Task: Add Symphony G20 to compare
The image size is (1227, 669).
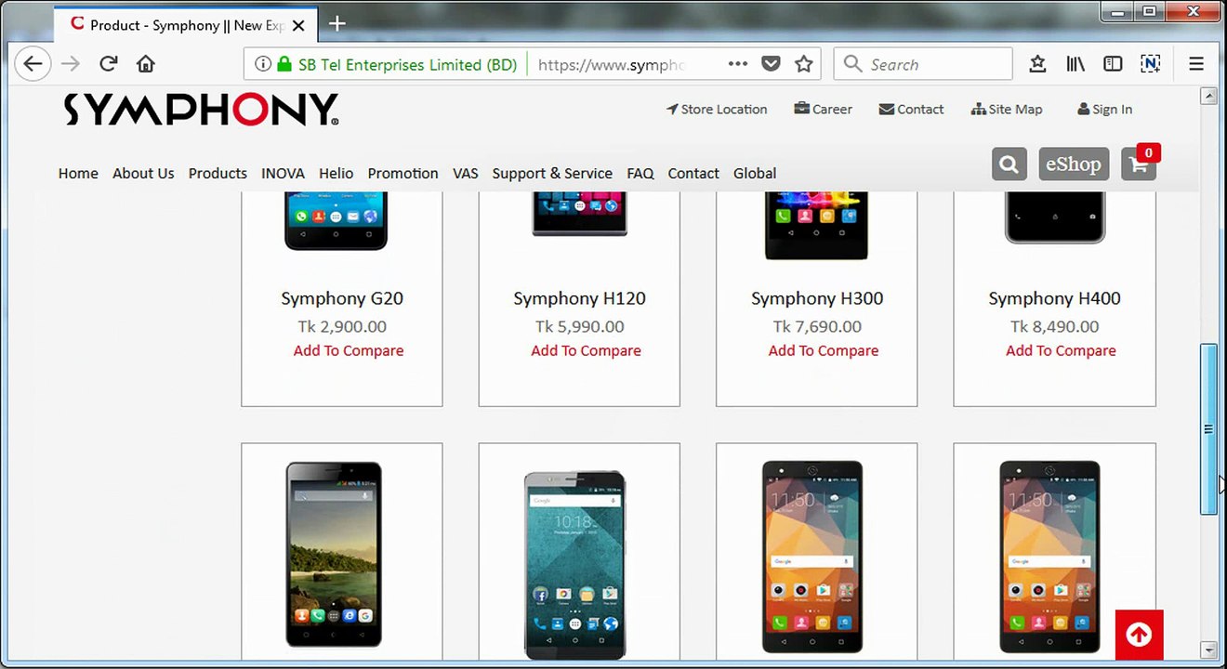Action: point(349,351)
